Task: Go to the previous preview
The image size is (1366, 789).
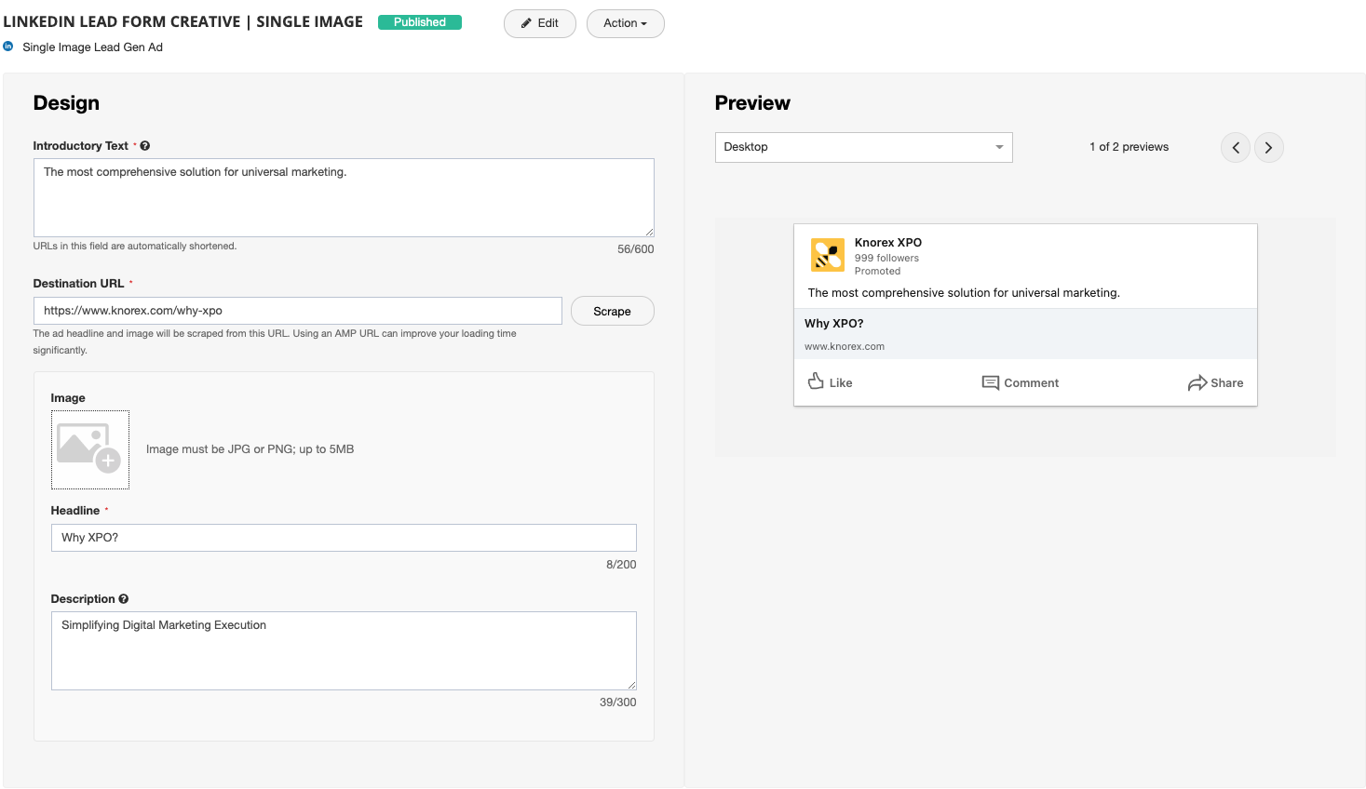Action: [x=1236, y=147]
